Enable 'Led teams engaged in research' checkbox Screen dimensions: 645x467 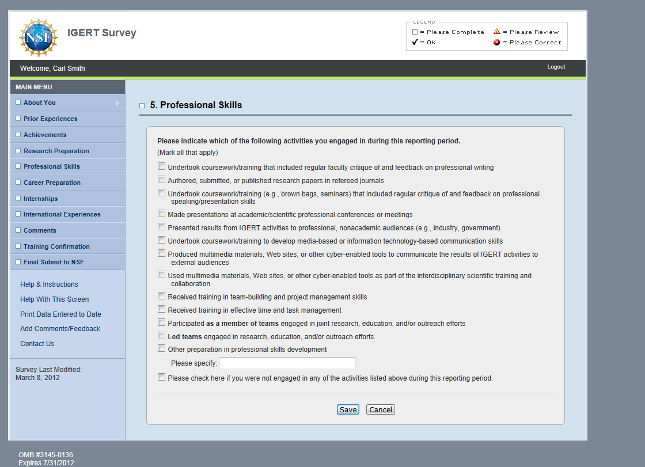click(x=162, y=336)
